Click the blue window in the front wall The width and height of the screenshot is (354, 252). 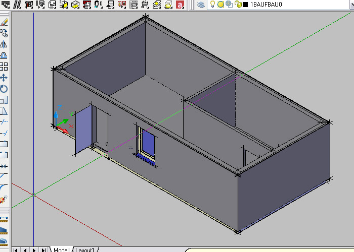point(148,143)
